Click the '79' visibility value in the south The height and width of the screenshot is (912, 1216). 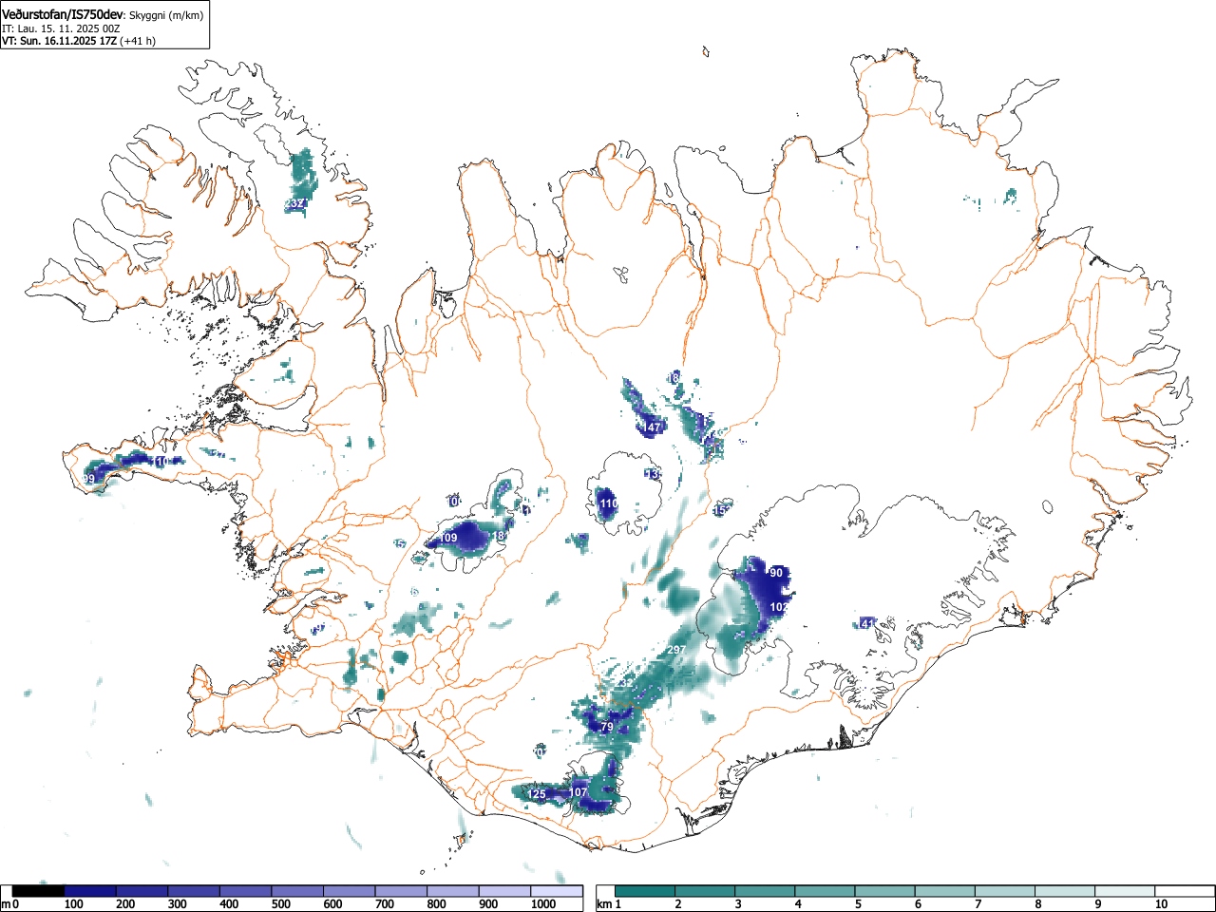[x=607, y=728]
